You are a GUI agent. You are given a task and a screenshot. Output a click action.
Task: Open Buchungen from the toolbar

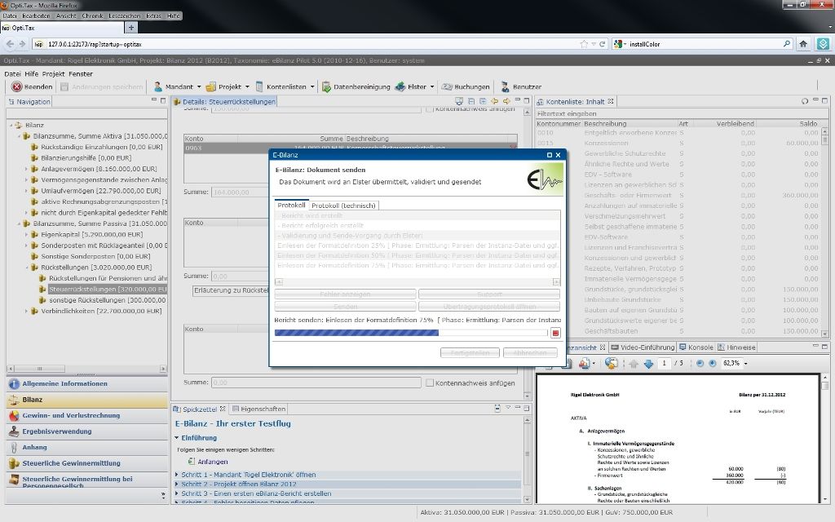(466, 86)
